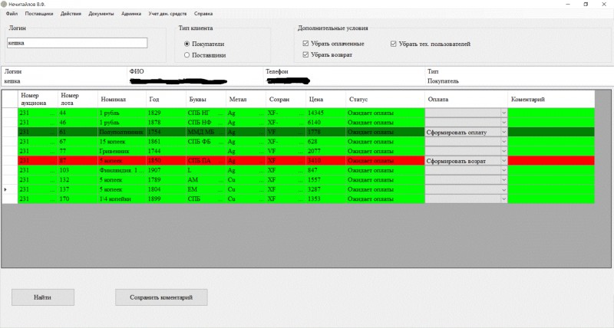614x328 pixels.
Task: Click the Сохран column header
Action: (x=286, y=100)
